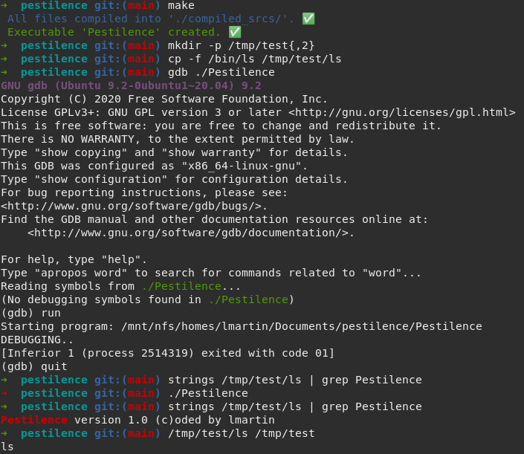
Task: Click the green prompt arrow before 'make'
Action: [4, 5]
